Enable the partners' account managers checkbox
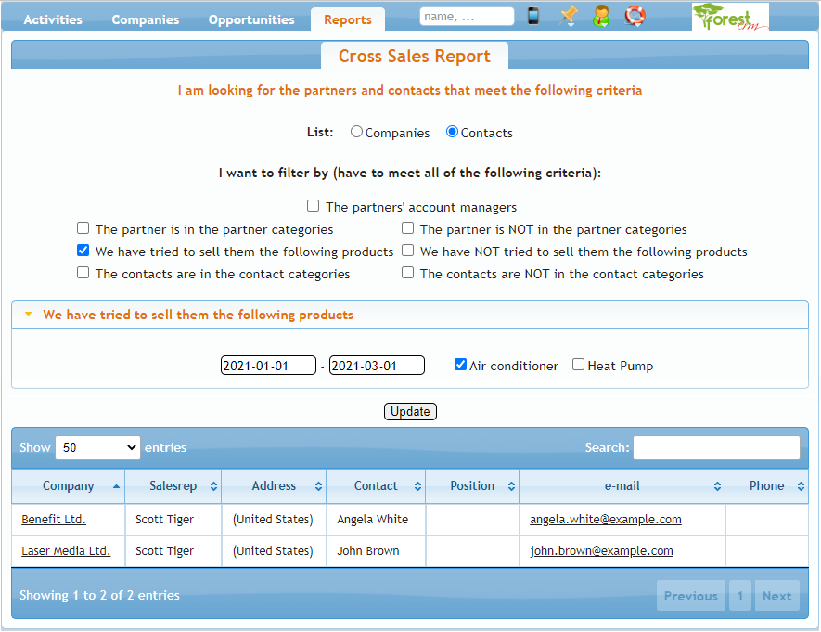Image resolution: width=821 pixels, height=632 pixels. [314, 206]
